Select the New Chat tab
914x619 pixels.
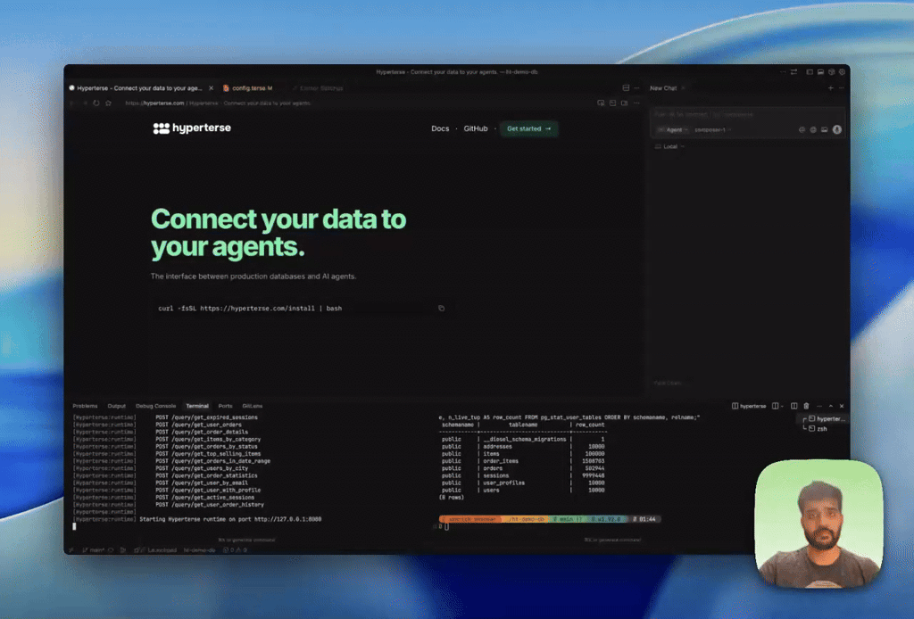tap(663, 88)
